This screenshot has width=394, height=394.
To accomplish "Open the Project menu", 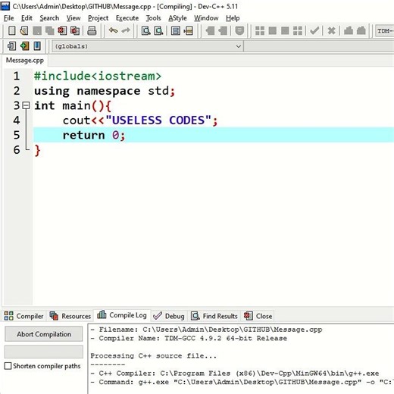I will point(98,18).
